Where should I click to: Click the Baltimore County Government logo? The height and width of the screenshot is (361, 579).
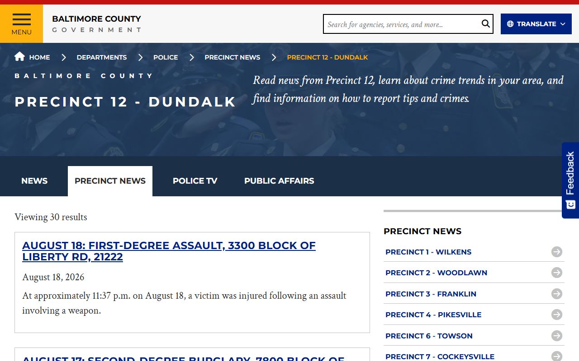coord(97,24)
